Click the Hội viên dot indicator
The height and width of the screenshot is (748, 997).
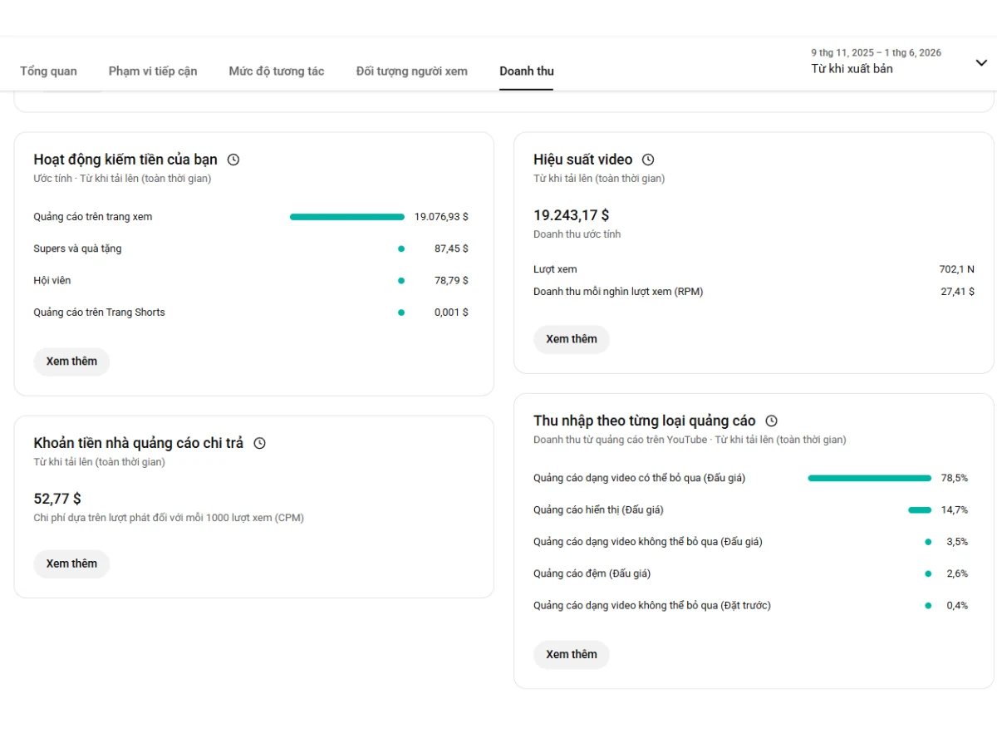(401, 280)
